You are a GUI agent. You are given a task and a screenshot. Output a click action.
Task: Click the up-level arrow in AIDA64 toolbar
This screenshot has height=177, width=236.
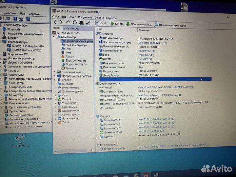[x=68, y=22]
